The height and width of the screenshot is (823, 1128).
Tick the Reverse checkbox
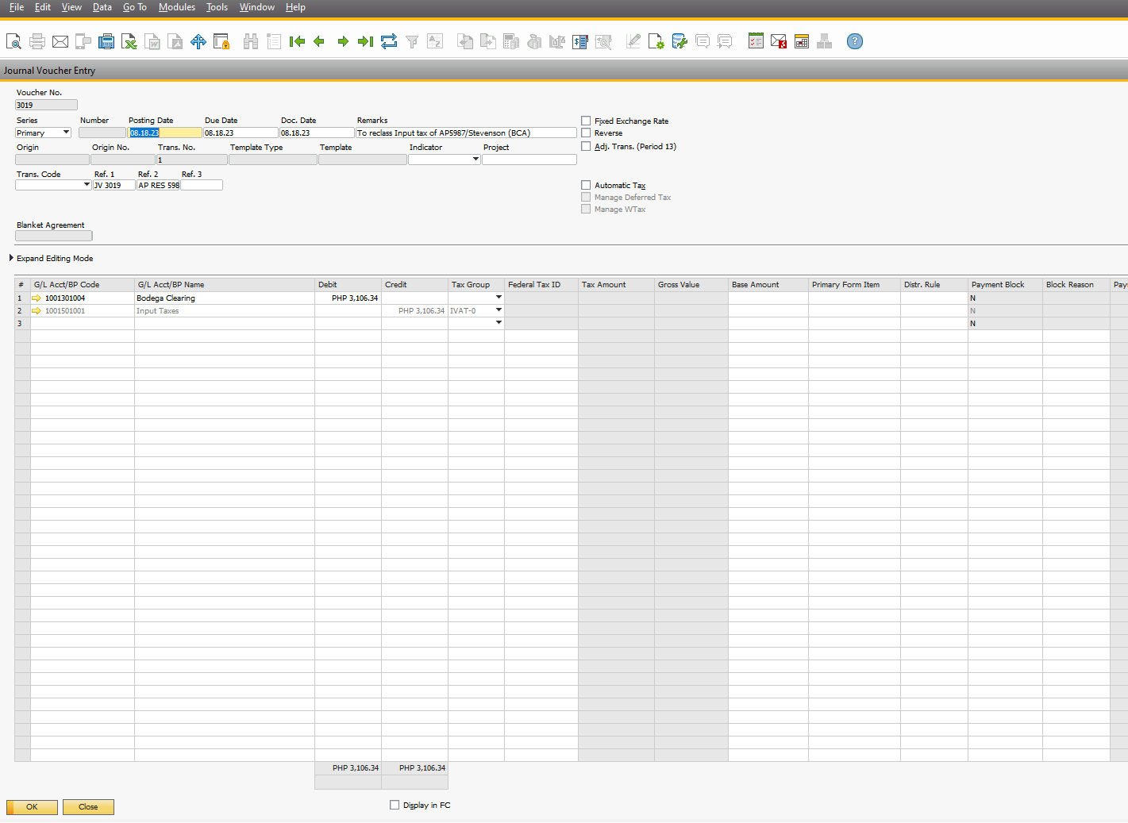pos(586,133)
